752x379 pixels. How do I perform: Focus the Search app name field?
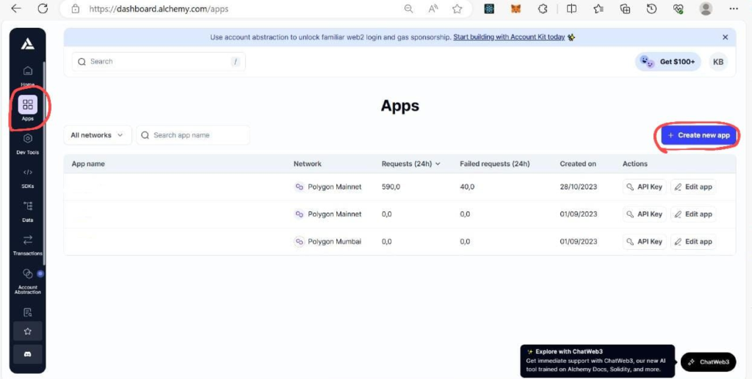tap(193, 135)
